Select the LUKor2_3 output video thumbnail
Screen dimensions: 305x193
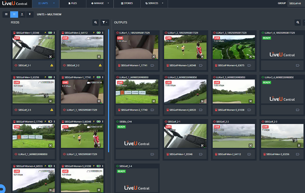(x=234, y=91)
